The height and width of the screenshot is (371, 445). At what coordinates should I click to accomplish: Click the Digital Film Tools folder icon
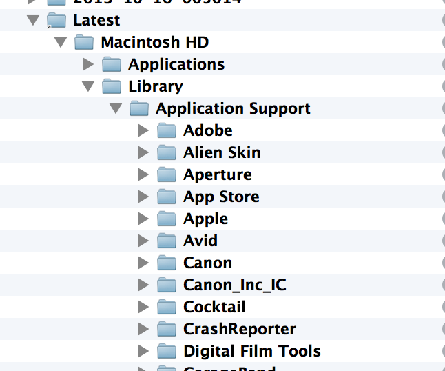point(167,351)
